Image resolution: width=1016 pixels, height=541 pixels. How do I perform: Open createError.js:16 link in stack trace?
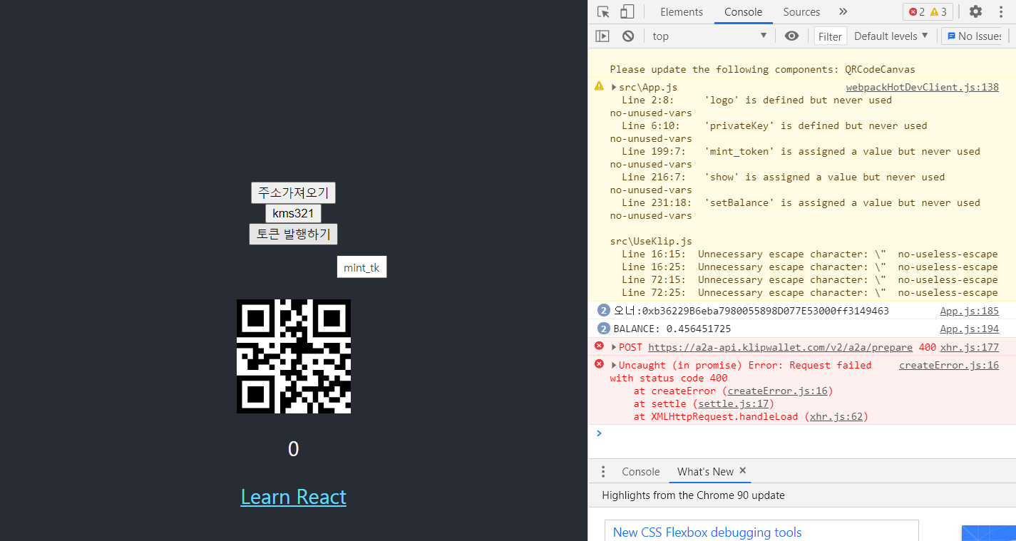[777, 391]
